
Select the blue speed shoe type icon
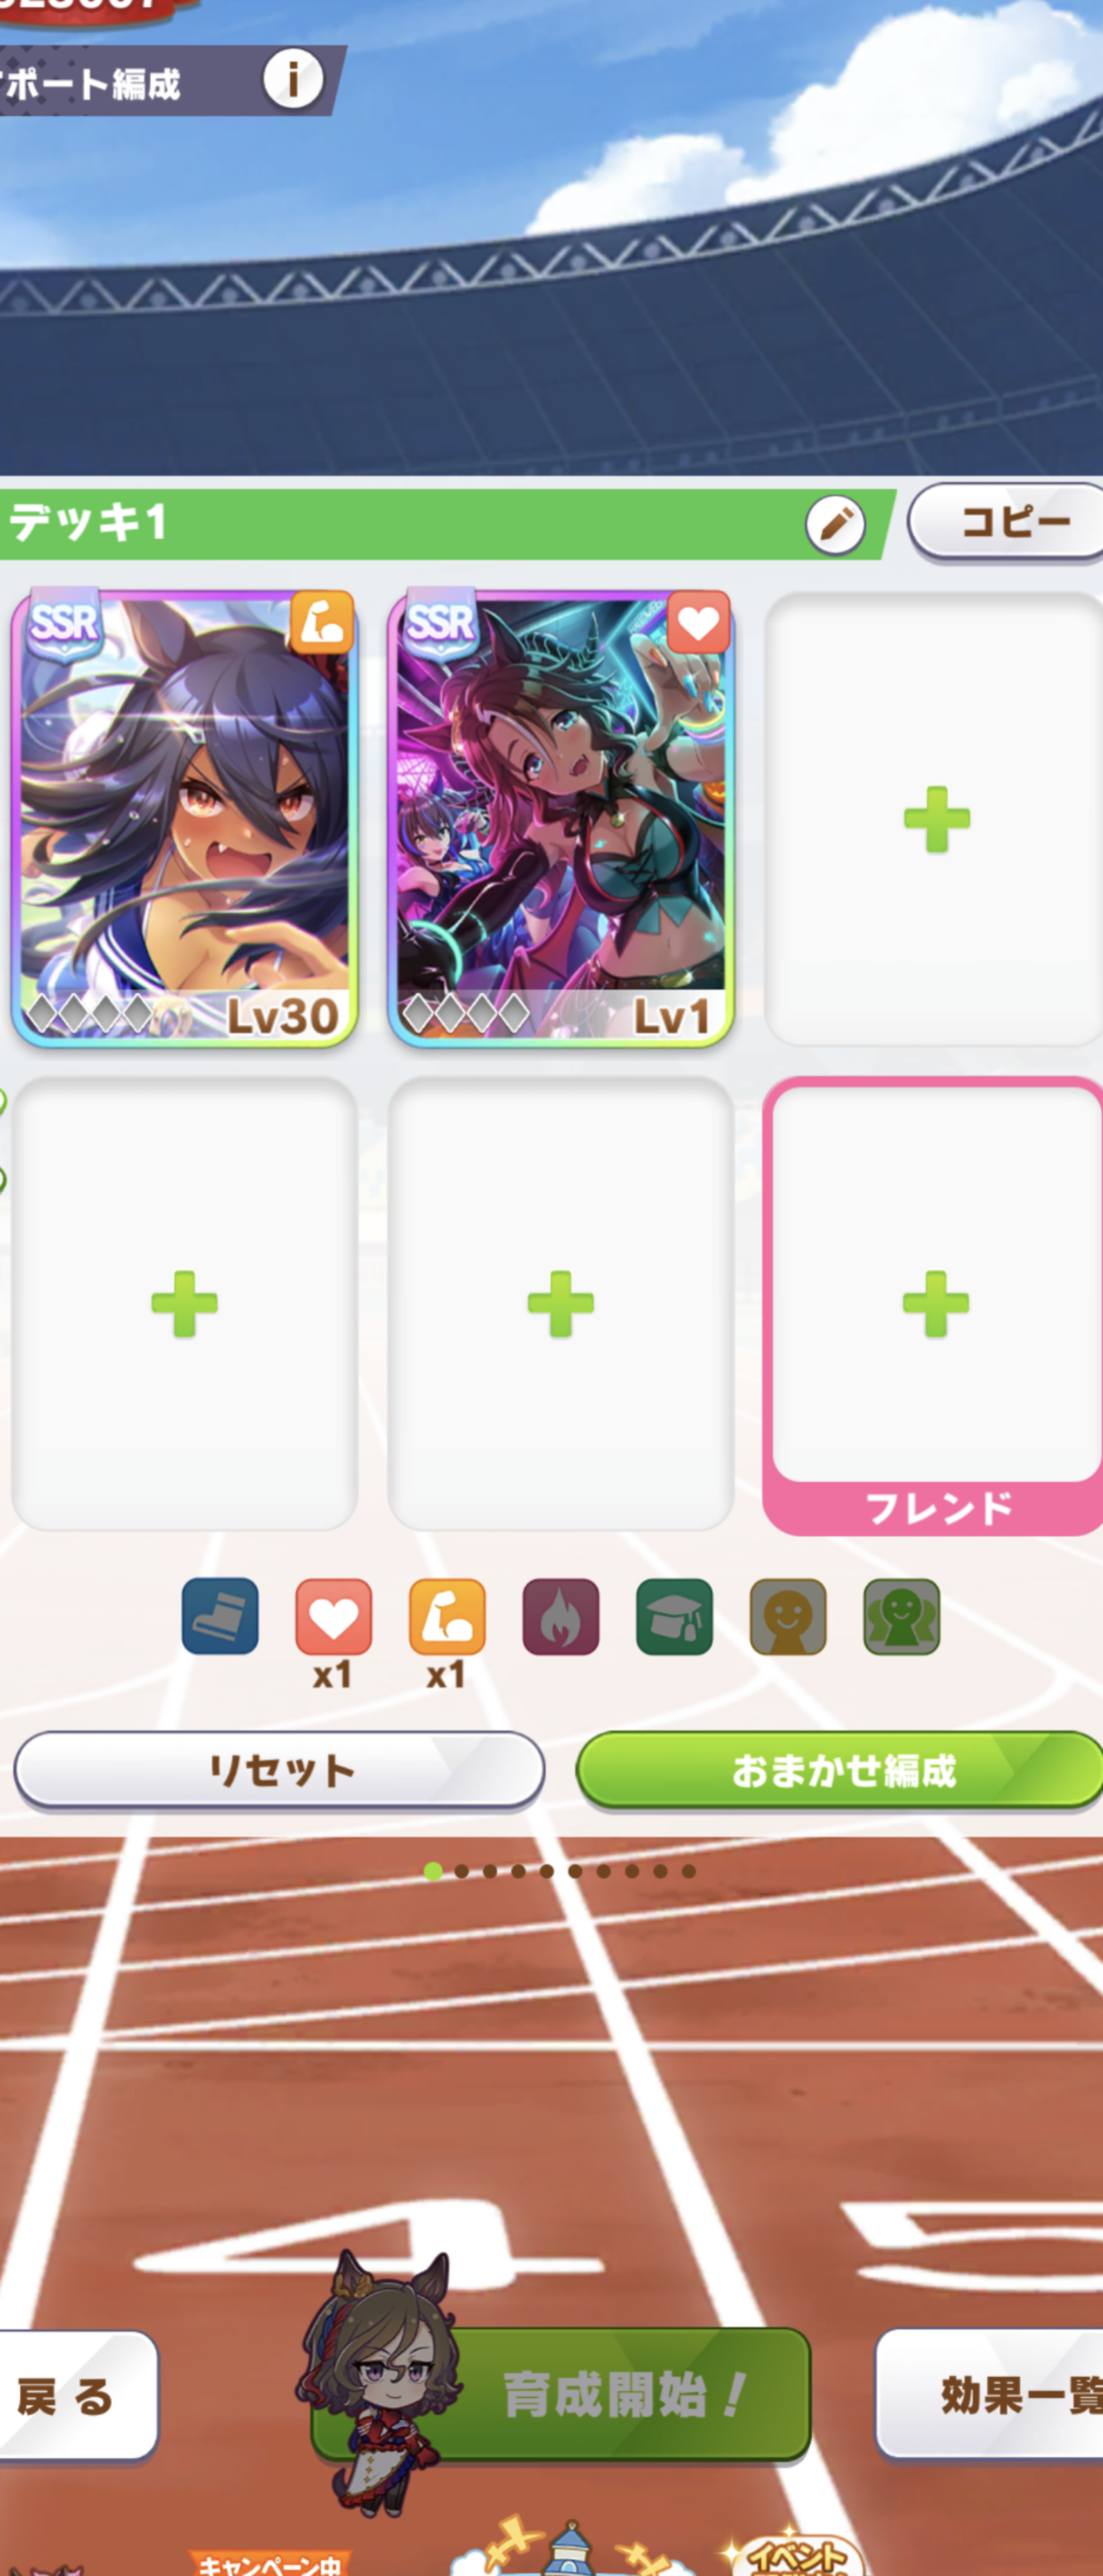[x=220, y=1616]
